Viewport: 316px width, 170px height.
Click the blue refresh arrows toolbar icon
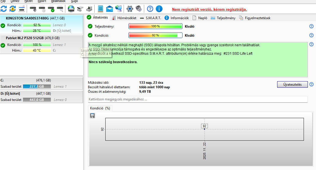4,9
